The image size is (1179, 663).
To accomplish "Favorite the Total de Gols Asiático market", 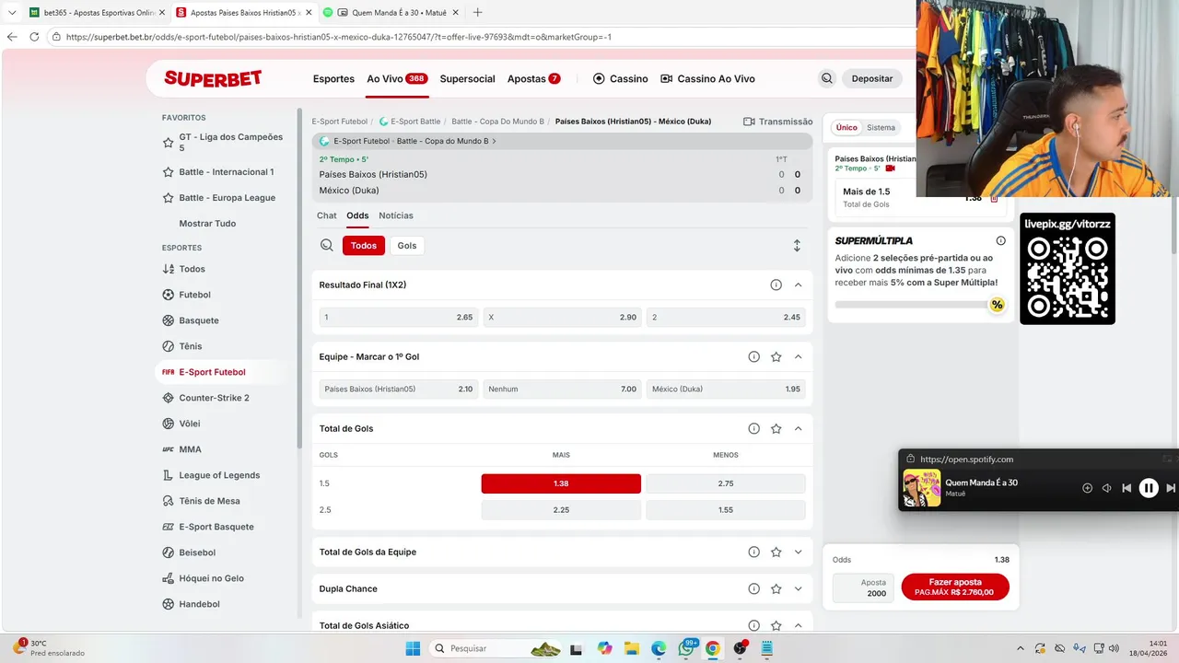I will pos(776,625).
